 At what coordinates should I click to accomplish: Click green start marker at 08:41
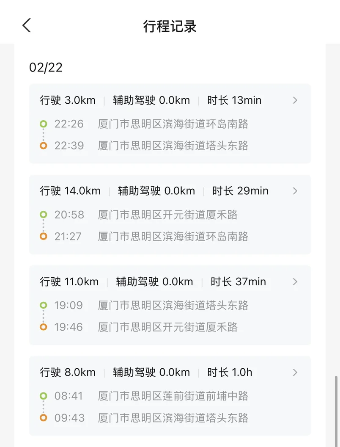[43, 396]
